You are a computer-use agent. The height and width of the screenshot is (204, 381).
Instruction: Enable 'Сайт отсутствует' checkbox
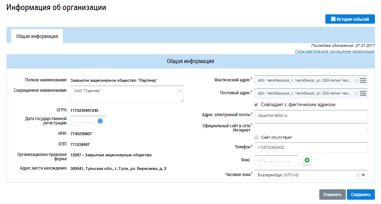(256, 137)
